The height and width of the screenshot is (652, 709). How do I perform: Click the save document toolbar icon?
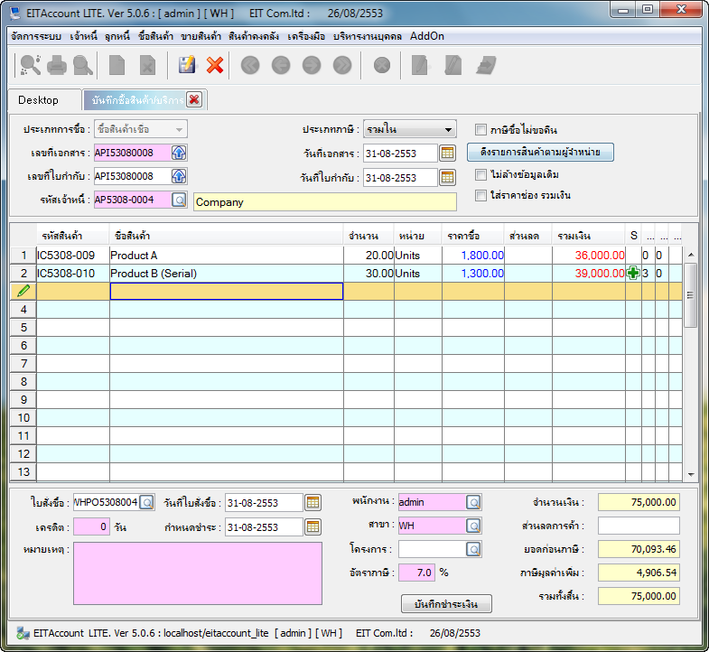pyautogui.click(x=187, y=65)
